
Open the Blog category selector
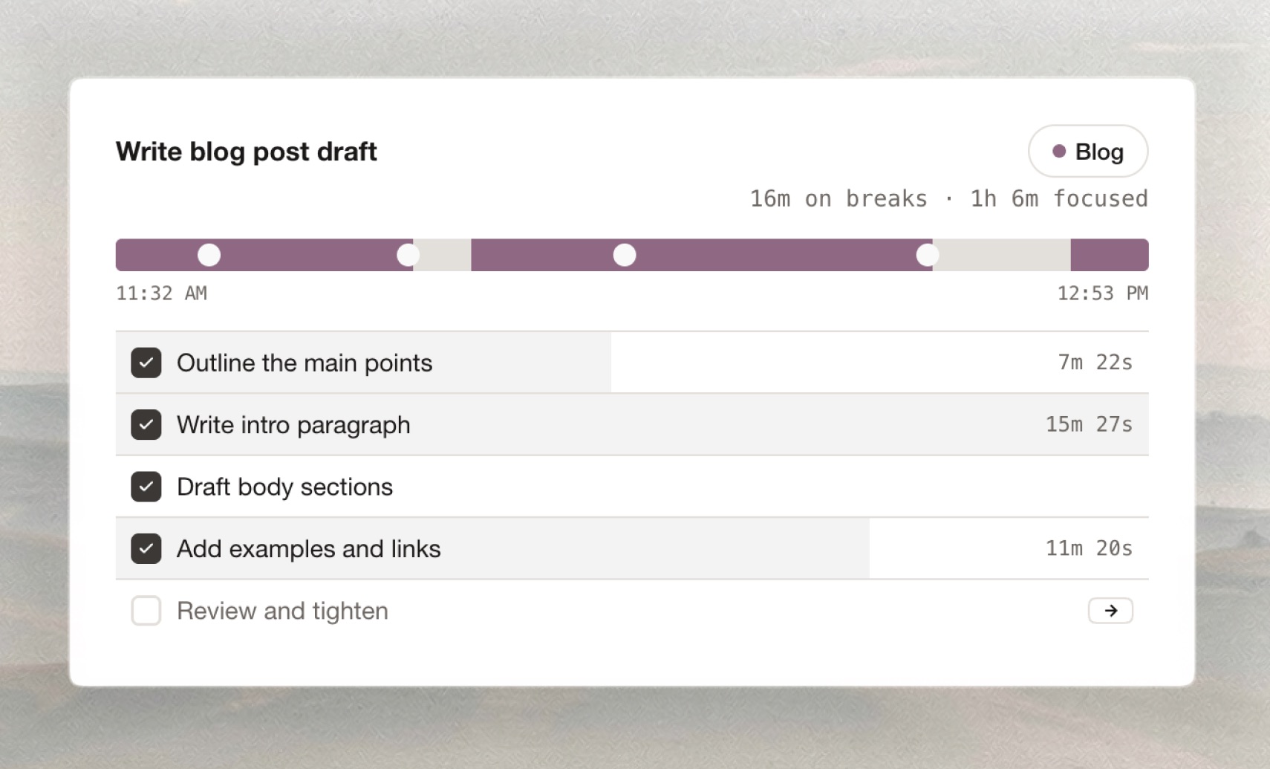coord(1087,151)
